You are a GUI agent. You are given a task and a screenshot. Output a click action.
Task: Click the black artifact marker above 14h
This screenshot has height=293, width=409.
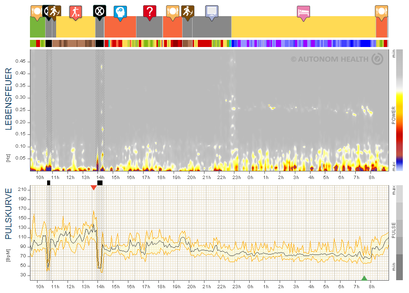click(99, 182)
